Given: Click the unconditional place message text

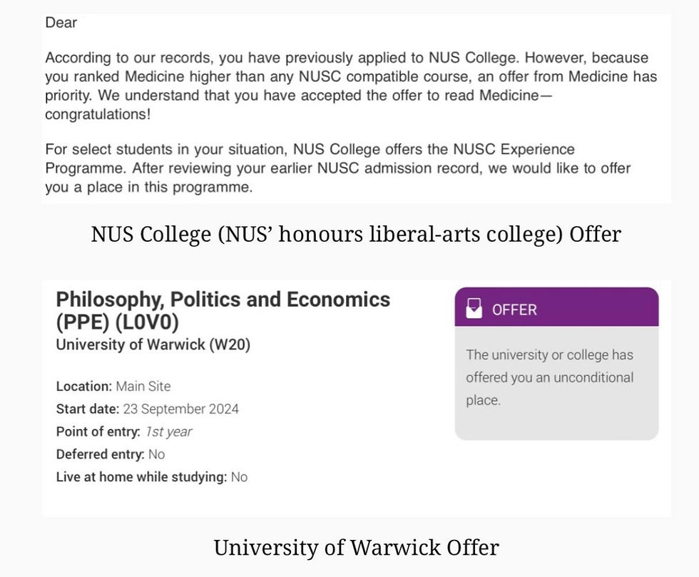Looking at the screenshot, I should click(549, 377).
